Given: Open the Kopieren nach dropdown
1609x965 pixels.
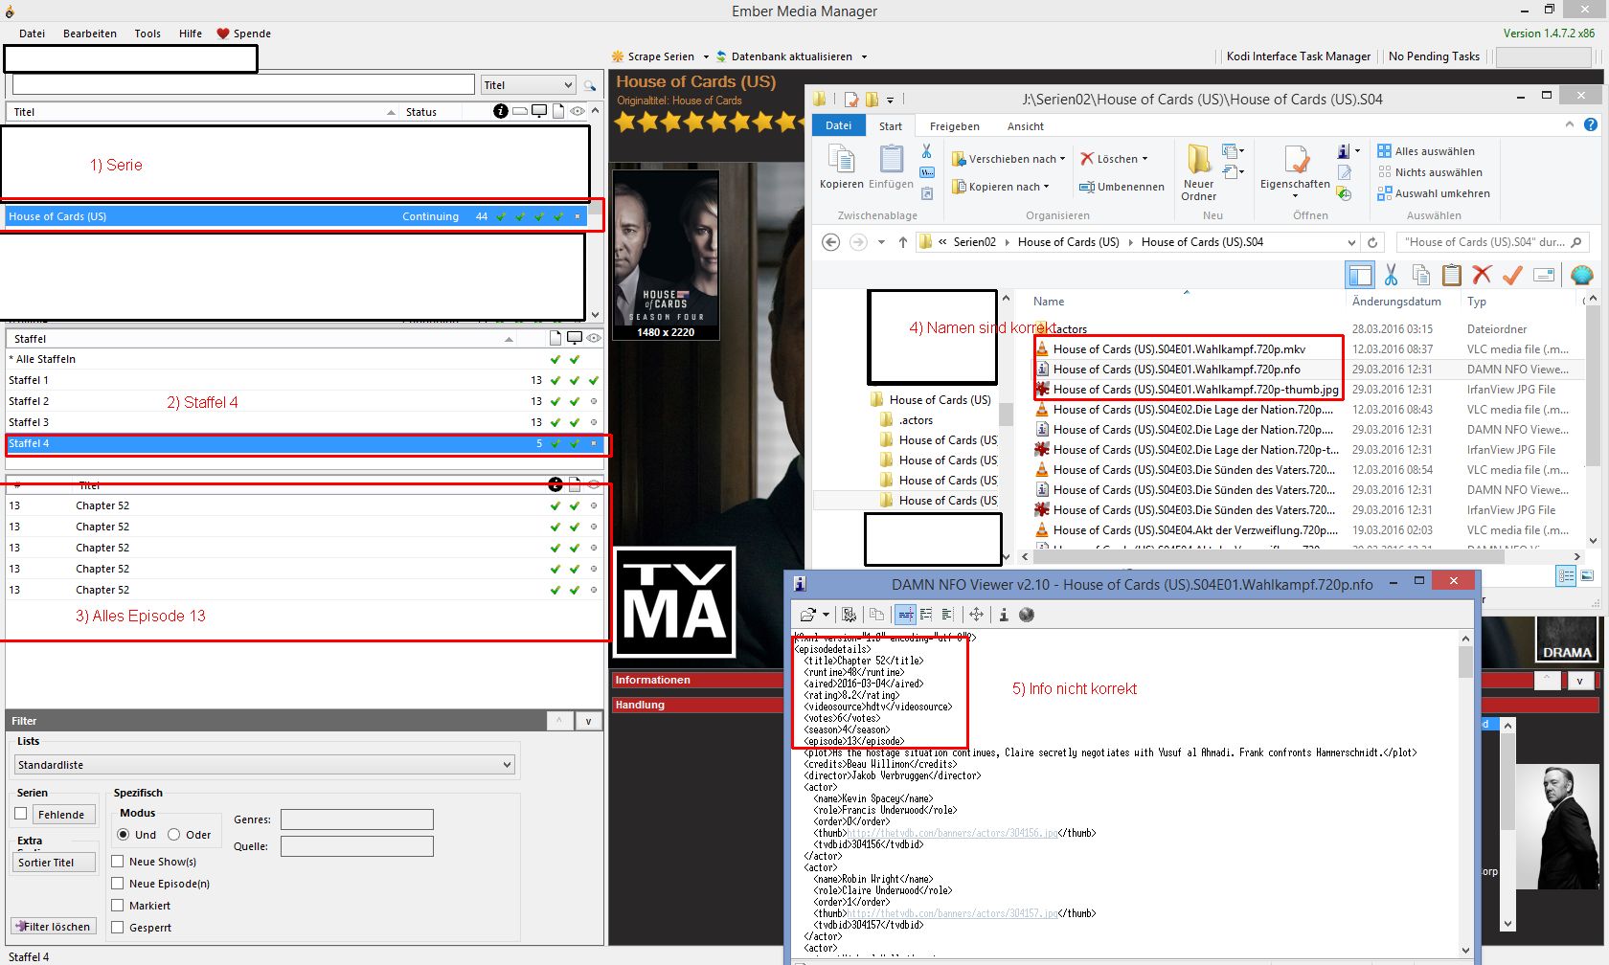Looking at the screenshot, I should [x=1001, y=187].
